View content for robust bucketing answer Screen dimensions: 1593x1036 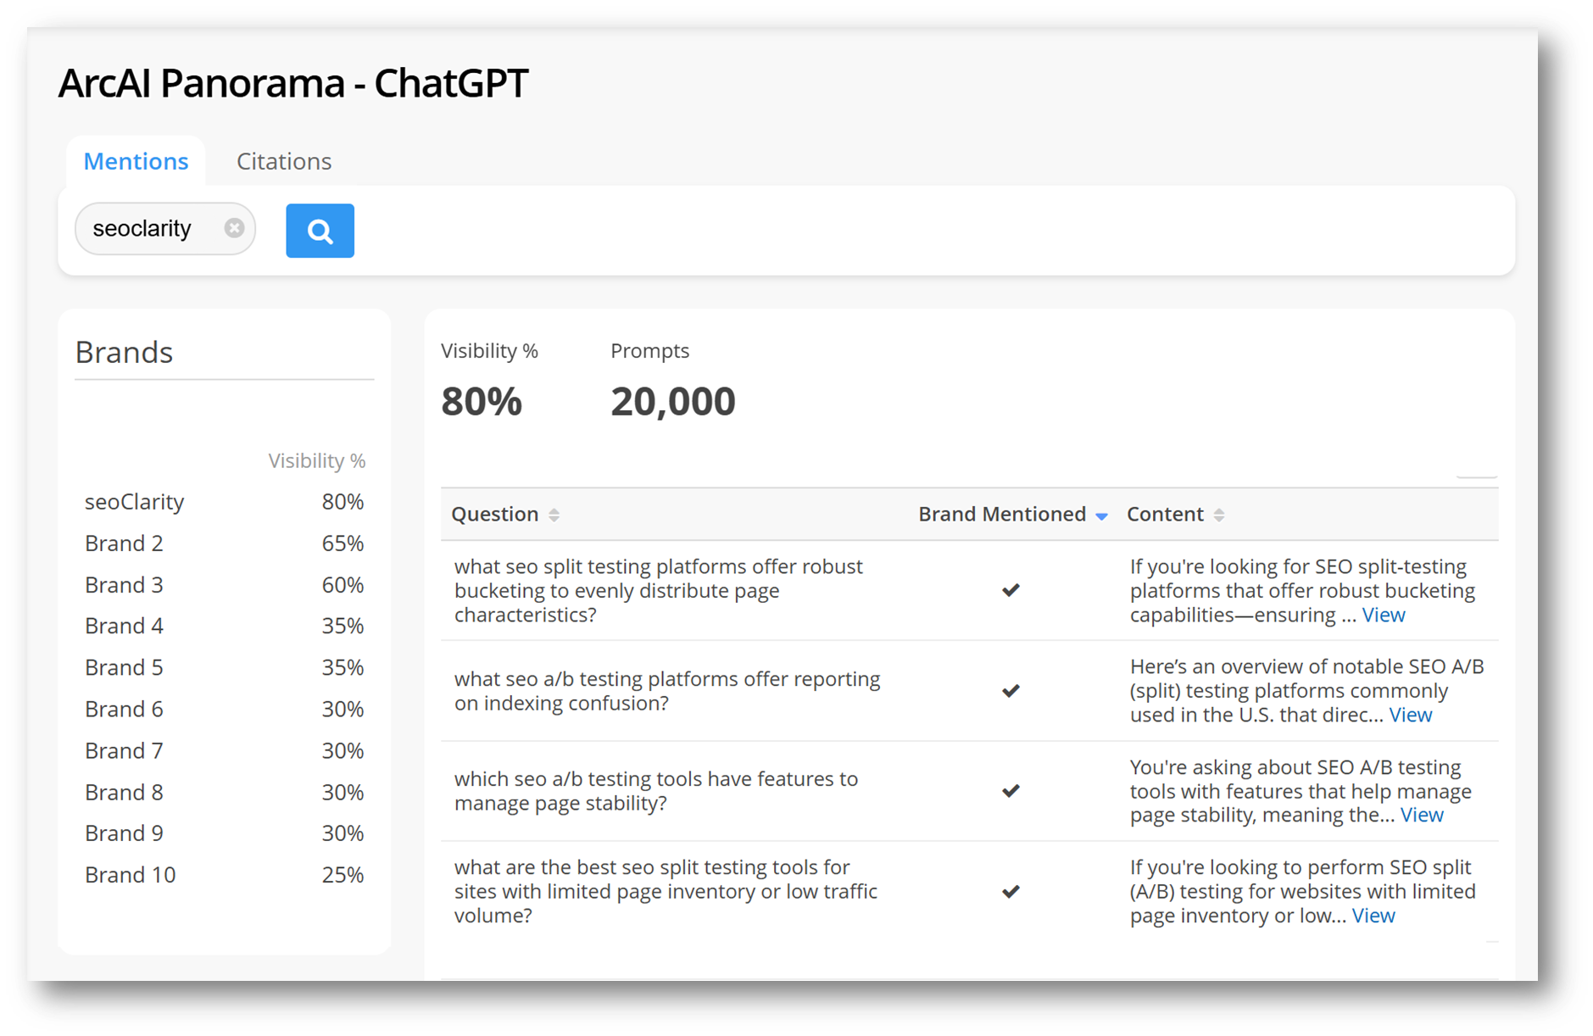pos(1383,615)
